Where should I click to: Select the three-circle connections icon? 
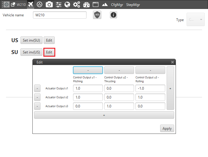tap(40, 5)
